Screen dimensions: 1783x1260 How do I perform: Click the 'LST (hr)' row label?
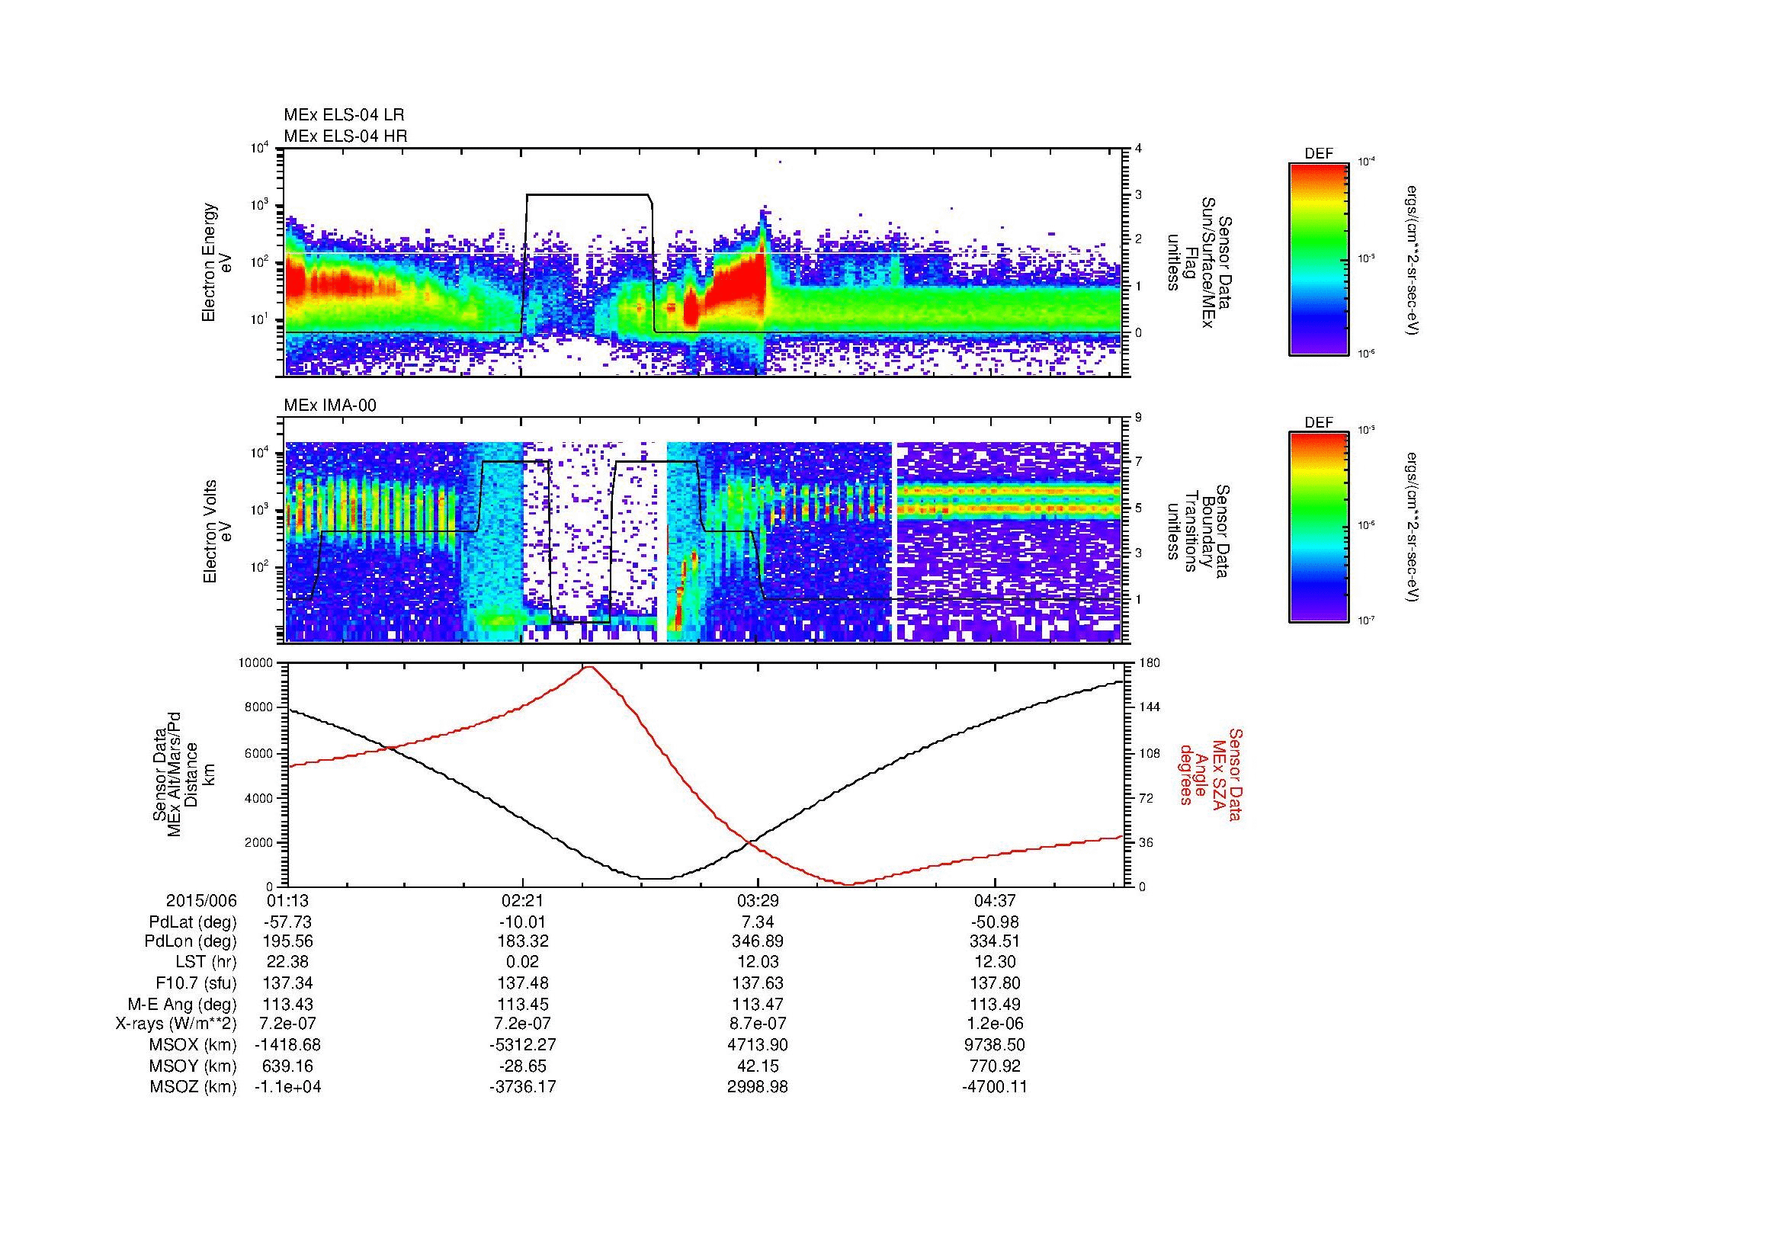[206, 962]
